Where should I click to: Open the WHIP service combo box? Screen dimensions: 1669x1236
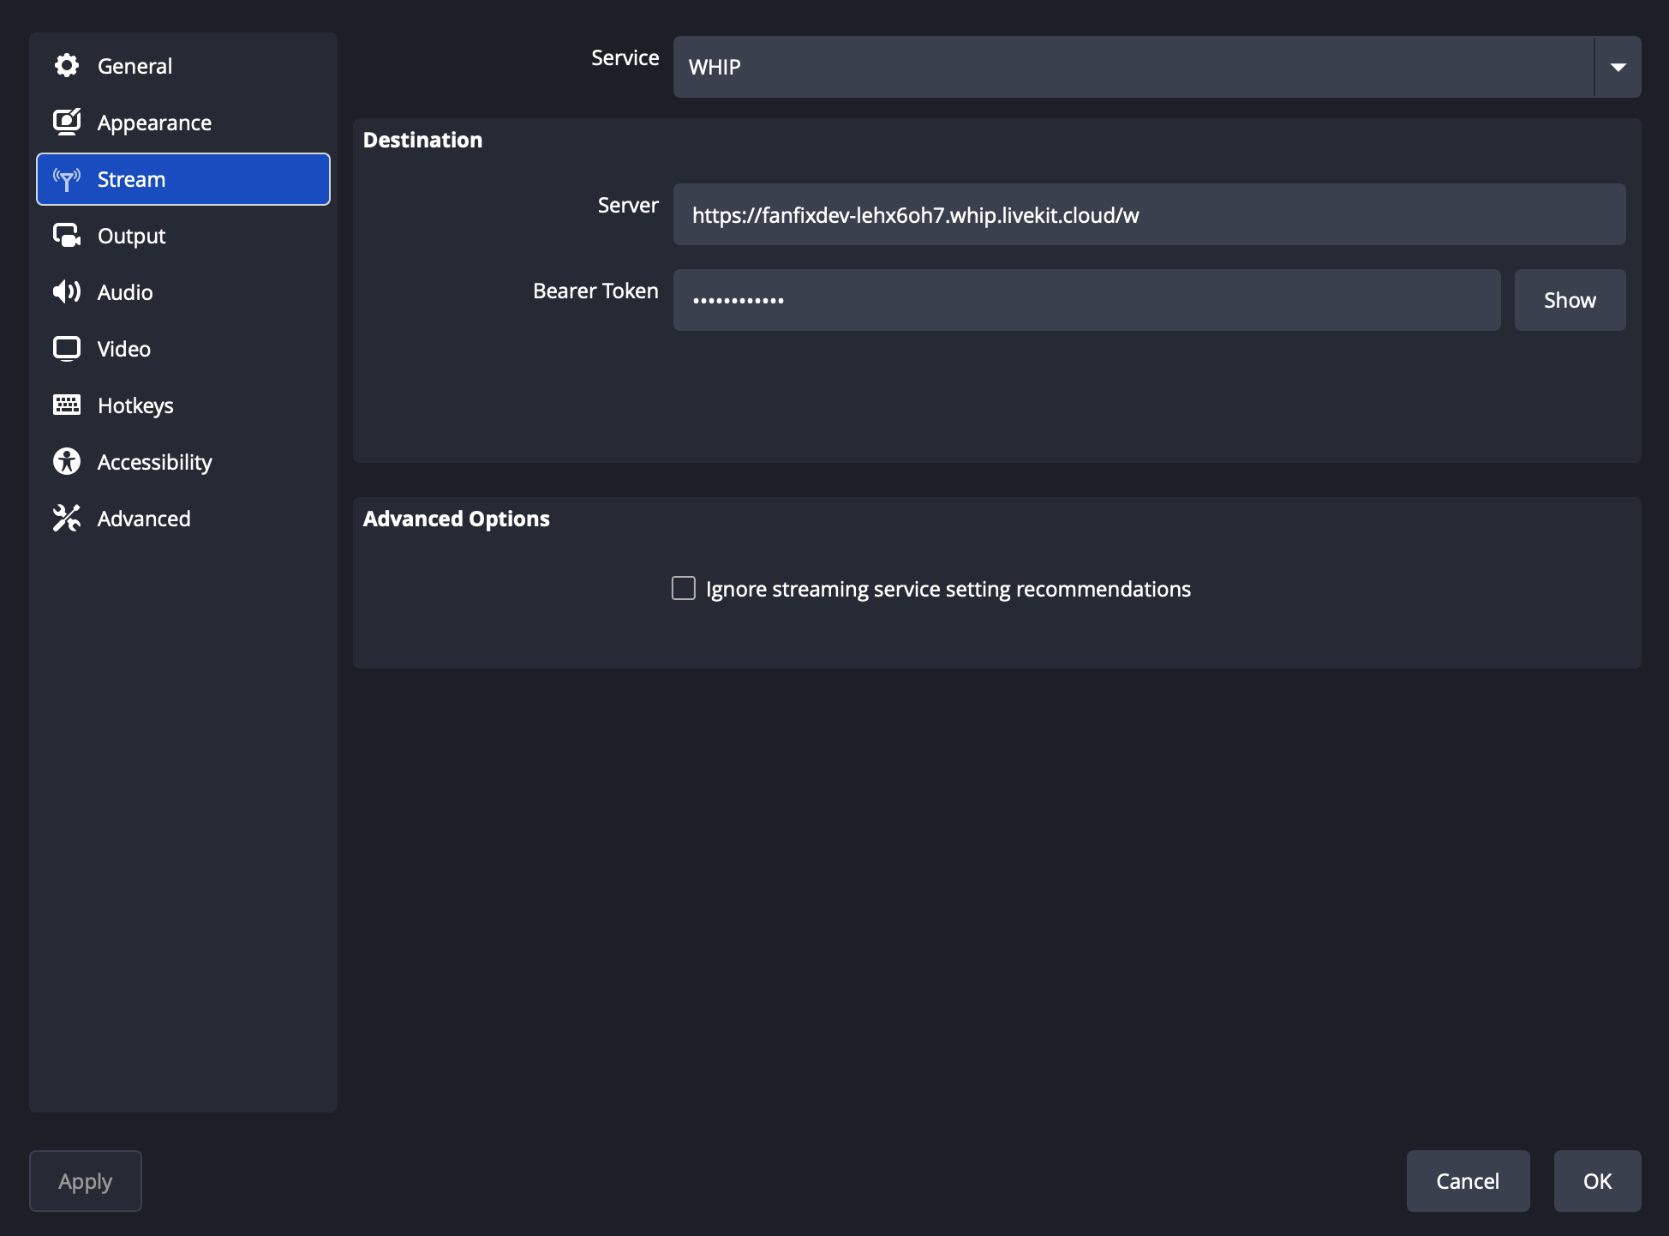1131,67
